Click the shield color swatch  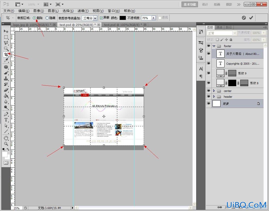point(123,18)
